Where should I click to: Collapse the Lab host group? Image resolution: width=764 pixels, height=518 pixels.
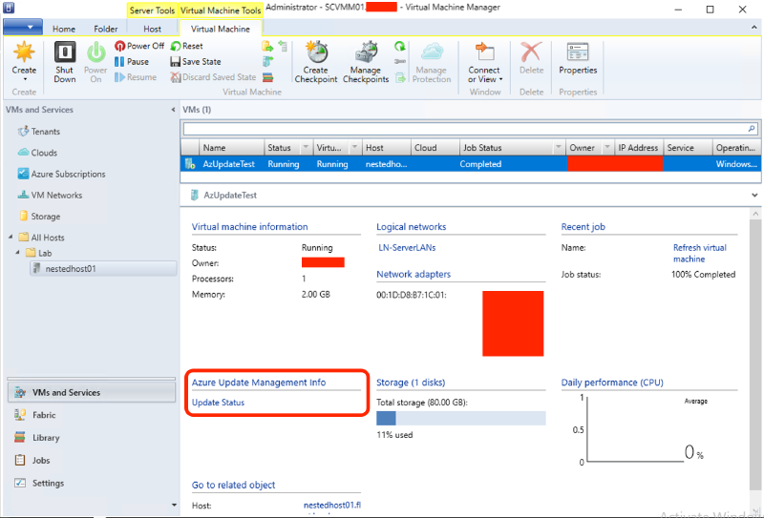19,253
